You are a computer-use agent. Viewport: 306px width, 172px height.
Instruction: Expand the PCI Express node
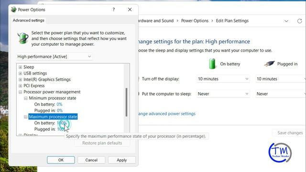20,86
